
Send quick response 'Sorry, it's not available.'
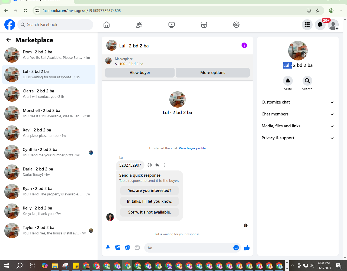coord(150,212)
